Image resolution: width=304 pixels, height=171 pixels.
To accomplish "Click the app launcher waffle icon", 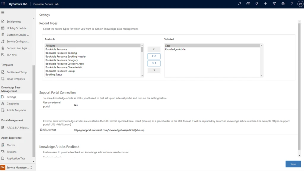I will click(3, 4).
